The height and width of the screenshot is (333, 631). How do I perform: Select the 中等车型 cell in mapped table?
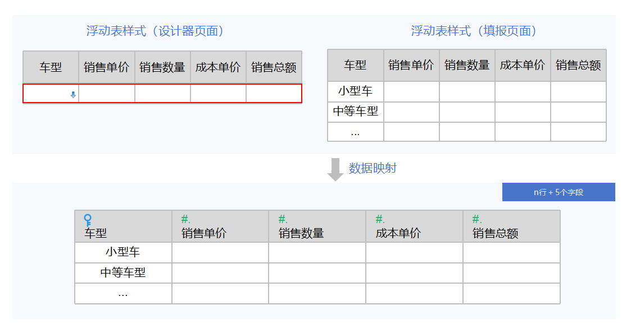pos(122,273)
